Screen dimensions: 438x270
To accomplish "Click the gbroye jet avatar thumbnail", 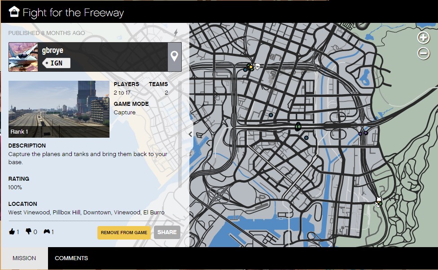I will pos(23,57).
